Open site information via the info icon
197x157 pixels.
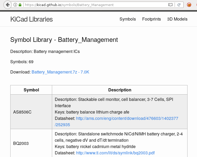[15, 5]
